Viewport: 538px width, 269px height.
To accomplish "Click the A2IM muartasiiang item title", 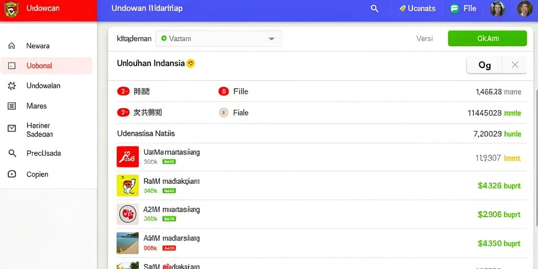I will click(172, 209).
